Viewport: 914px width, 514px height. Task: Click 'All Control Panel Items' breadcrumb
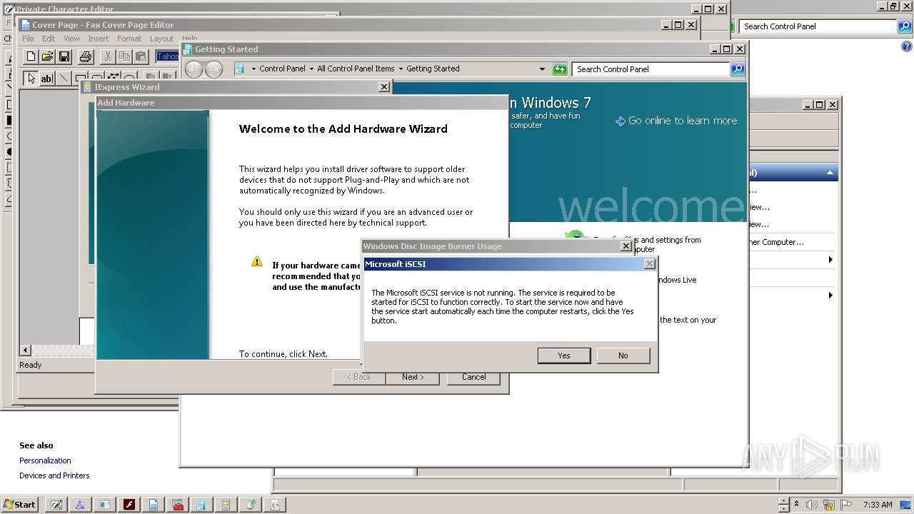tap(356, 69)
